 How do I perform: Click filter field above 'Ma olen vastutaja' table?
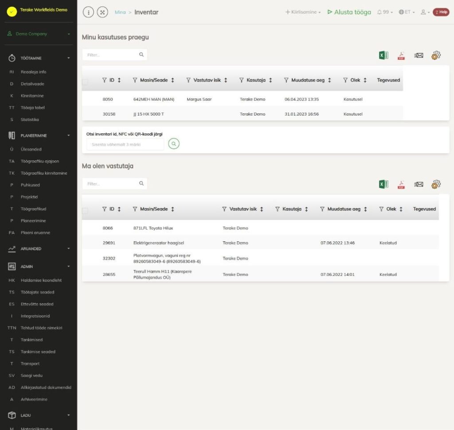(115, 184)
